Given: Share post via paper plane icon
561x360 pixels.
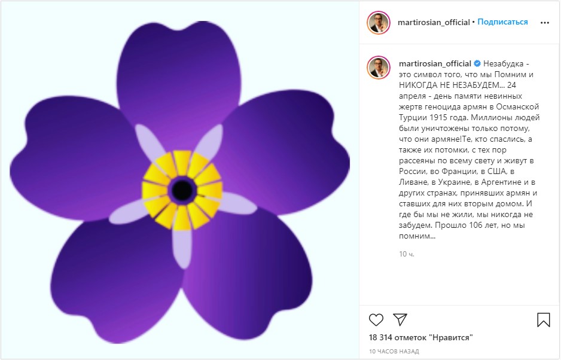Looking at the screenshot, I should [x=400, y=319].
